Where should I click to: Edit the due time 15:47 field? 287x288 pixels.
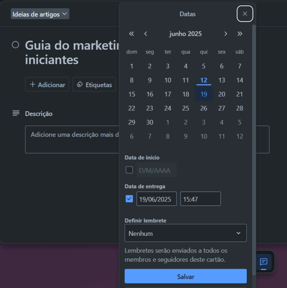point(200,199)
